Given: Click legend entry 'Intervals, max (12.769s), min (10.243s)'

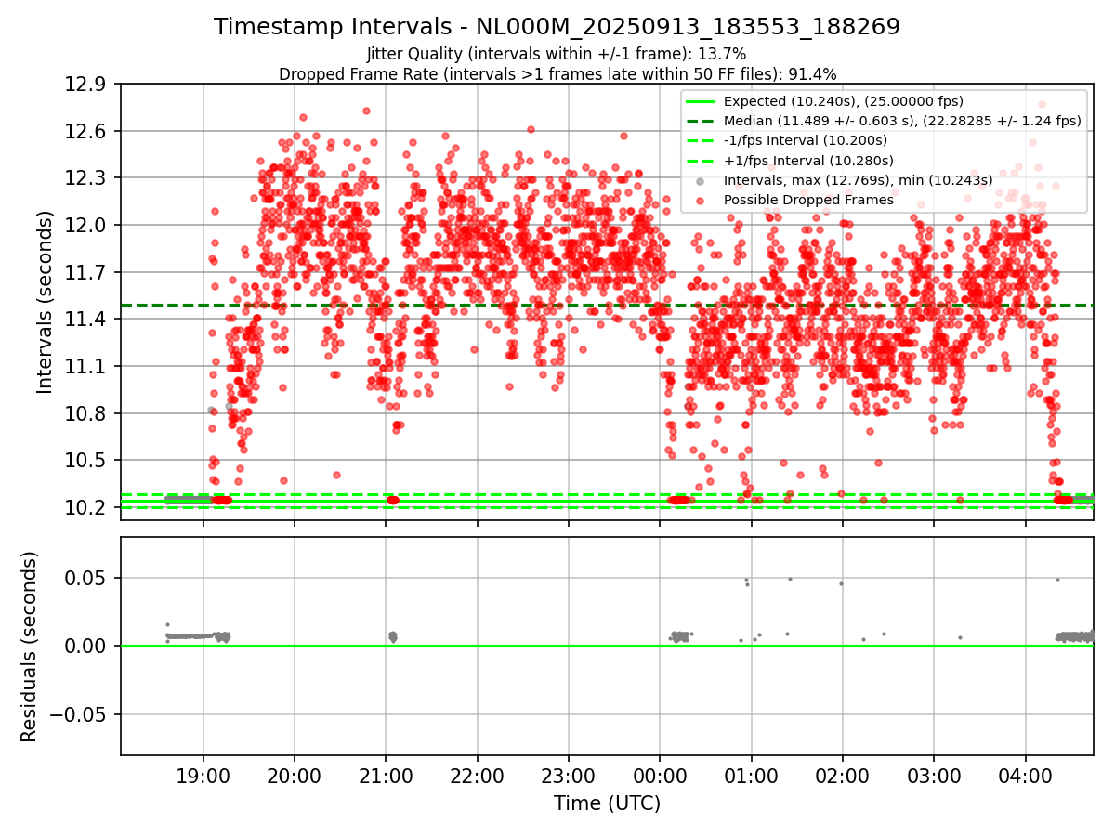Looking at the screenshot, I should tap(858, 180).
